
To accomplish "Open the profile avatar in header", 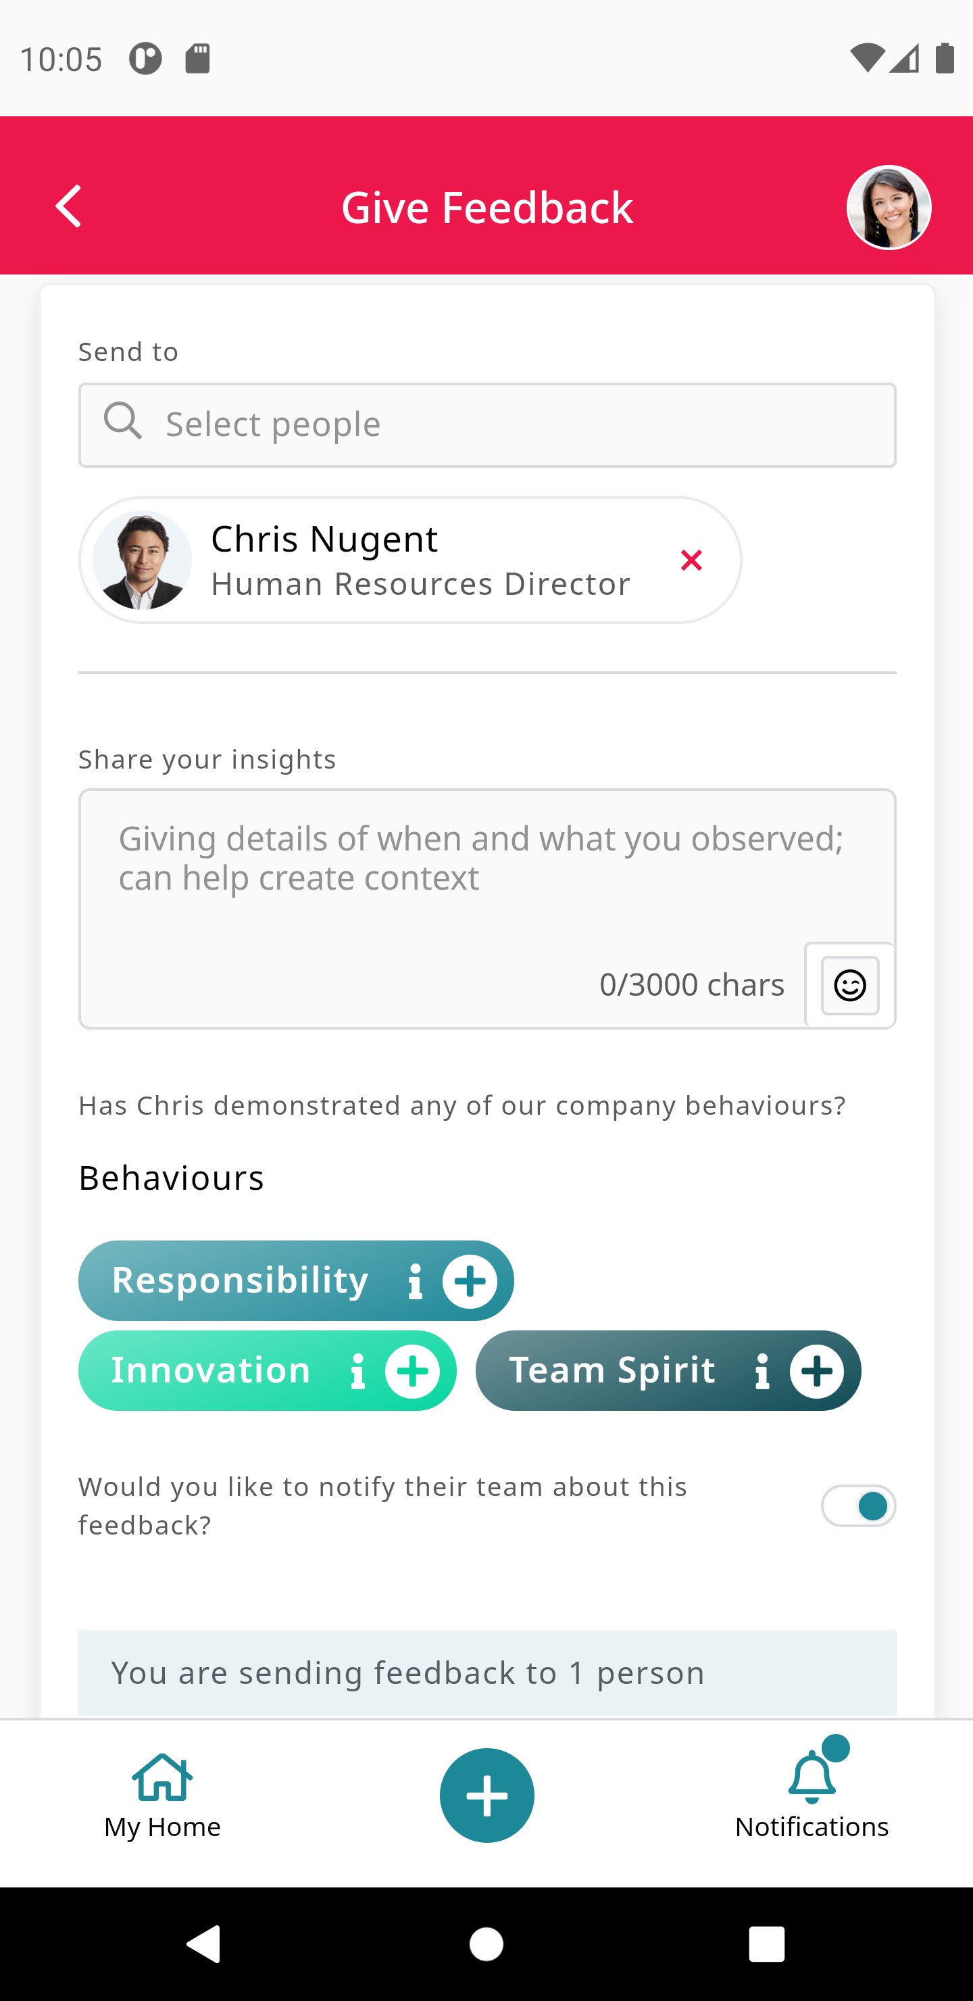I will tap(889, 208).
